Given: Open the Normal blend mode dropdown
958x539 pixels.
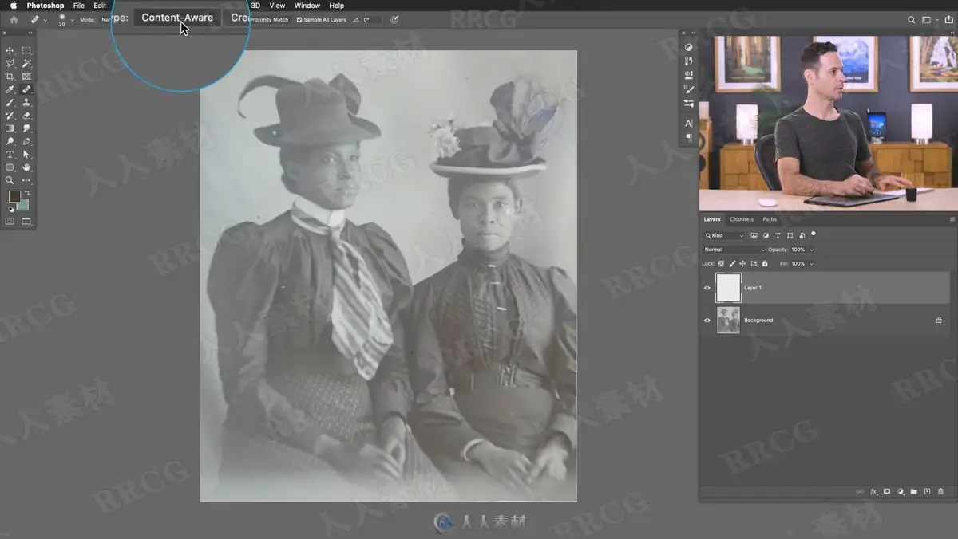Looking at the screenshot, I should click(x=734, y=250).
